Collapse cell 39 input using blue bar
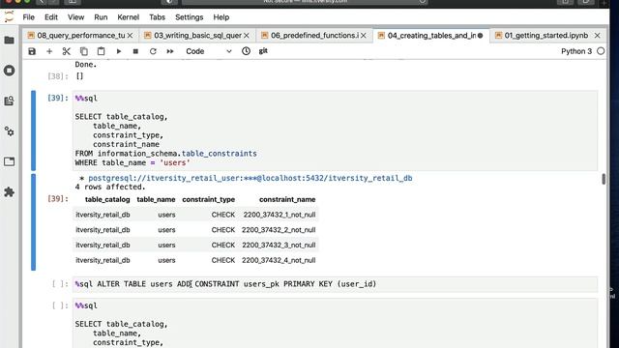The width and height of the screenshot is (619, 348). pos(34,130)
